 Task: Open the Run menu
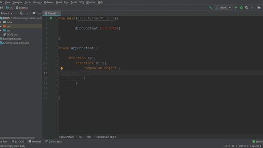click(66, 2)
